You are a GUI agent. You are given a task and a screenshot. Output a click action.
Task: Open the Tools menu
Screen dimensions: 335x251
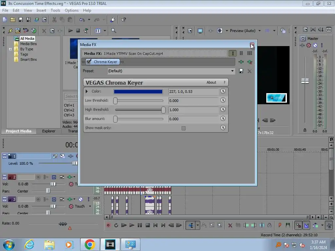pyautogui.click(x=55, y=10)
